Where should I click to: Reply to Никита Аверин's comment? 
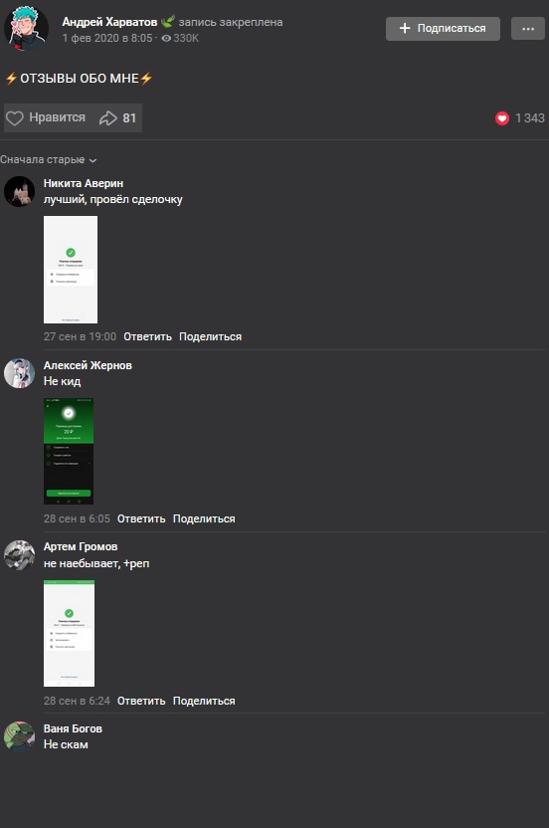coord(147,336)
